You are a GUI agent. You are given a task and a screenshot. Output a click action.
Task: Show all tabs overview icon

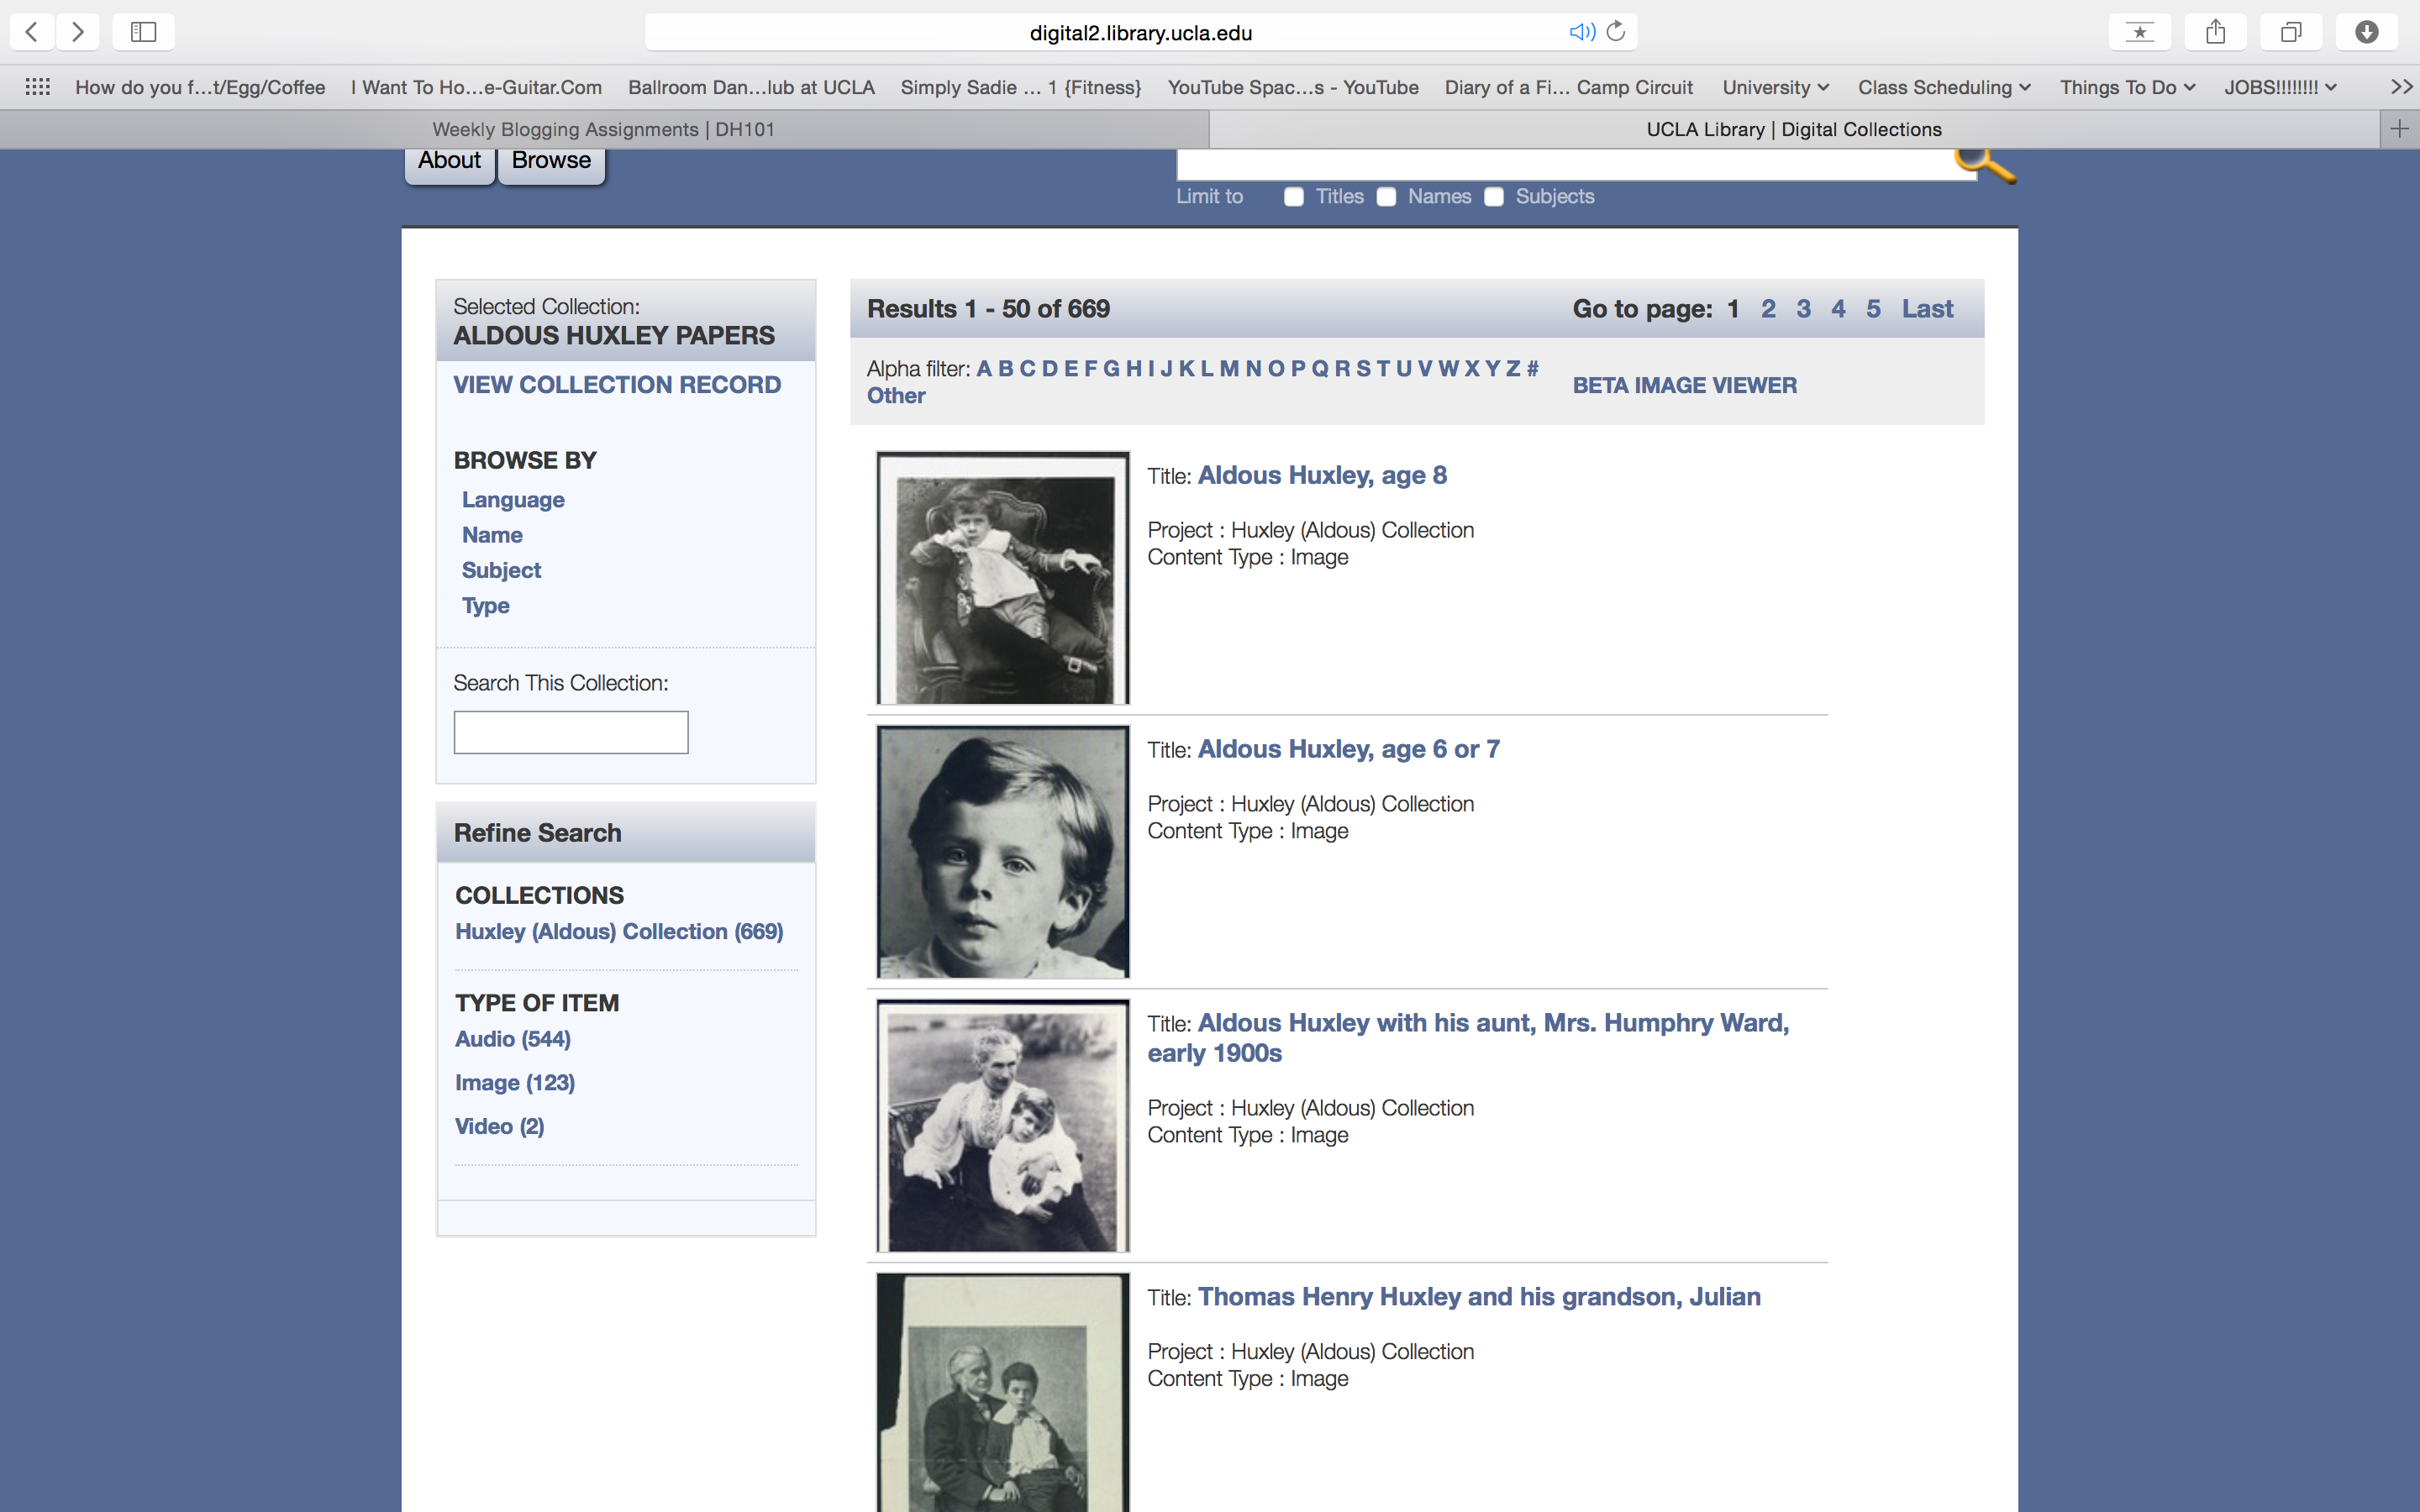tap(2291, 32)
